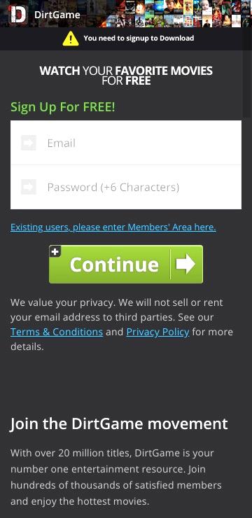Click the arrow icon beside Email
This screenshot has height=518, width=252.
[x=29, y=143]
